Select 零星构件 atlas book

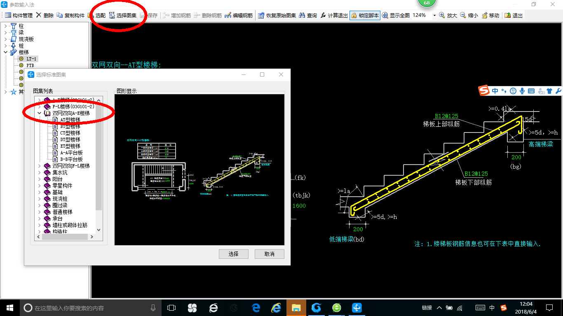coord(62,186)
